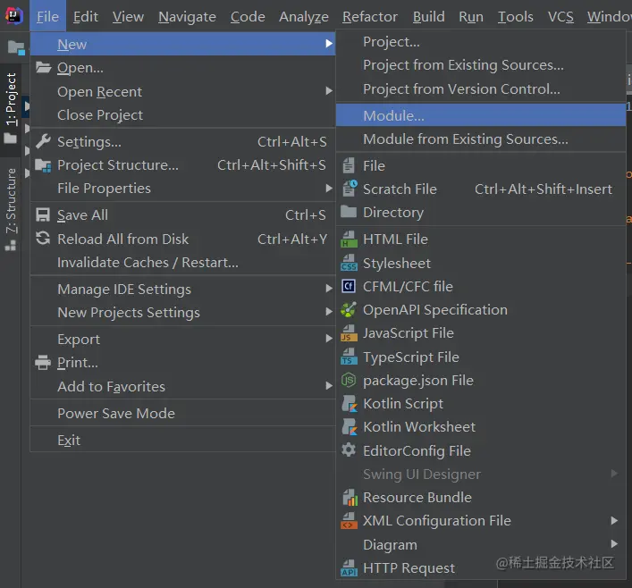Click the OpenAPI Specification icon
This screenshot has height=588, width=632.
(349, 309)
